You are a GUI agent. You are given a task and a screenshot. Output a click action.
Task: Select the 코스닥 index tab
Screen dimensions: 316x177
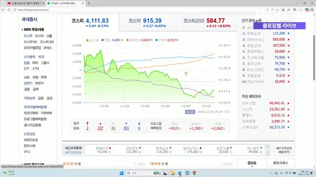pyautogui.click(x=147, y=23)
